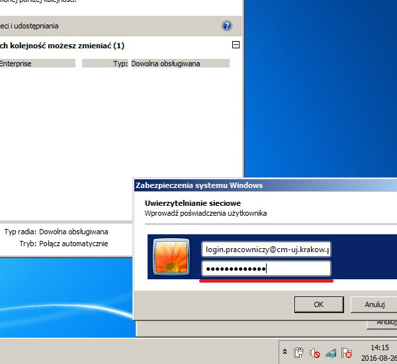Open the Action Center flag icon
Image resolution: width=397 pixels, height=364 pixels.
[347, 353]
